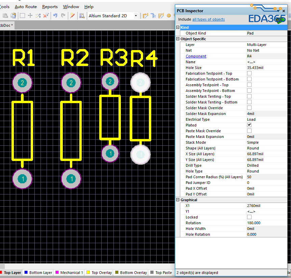The width and height of the screenshot is (291, 278).
Task: Click the Place Pad icon in toolbar
Action: (x=169, y=16)
